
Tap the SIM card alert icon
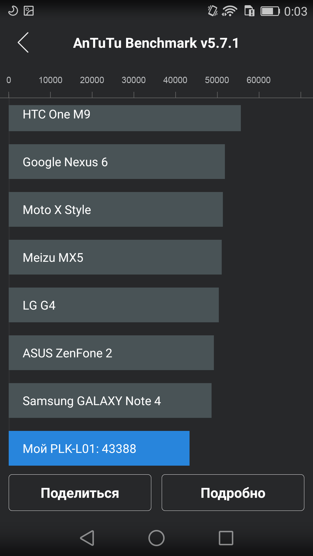(250, 11)
